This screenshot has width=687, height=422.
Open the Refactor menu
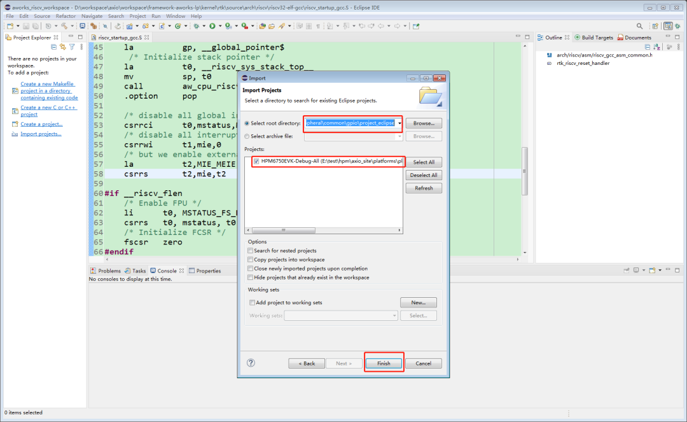point(66,16)
